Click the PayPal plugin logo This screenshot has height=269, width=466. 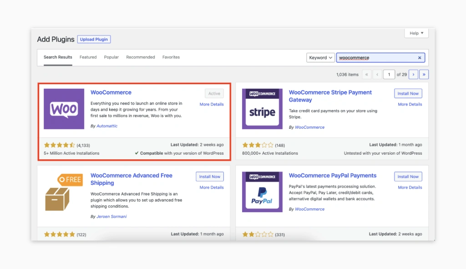click(x=262, y=192)
